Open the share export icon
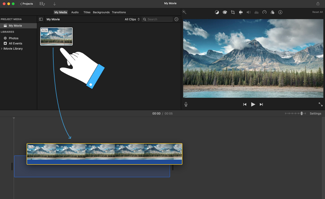 pyautogui.click(x=318, y=4)
